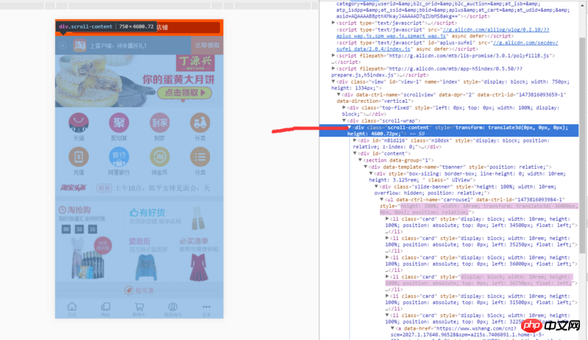
Task: Open 我的淘宝 profile icon
Action: tap(173, 309)
